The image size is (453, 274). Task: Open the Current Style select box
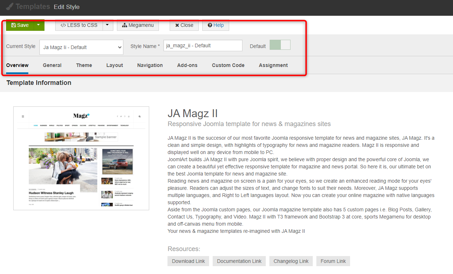point(81,47)
